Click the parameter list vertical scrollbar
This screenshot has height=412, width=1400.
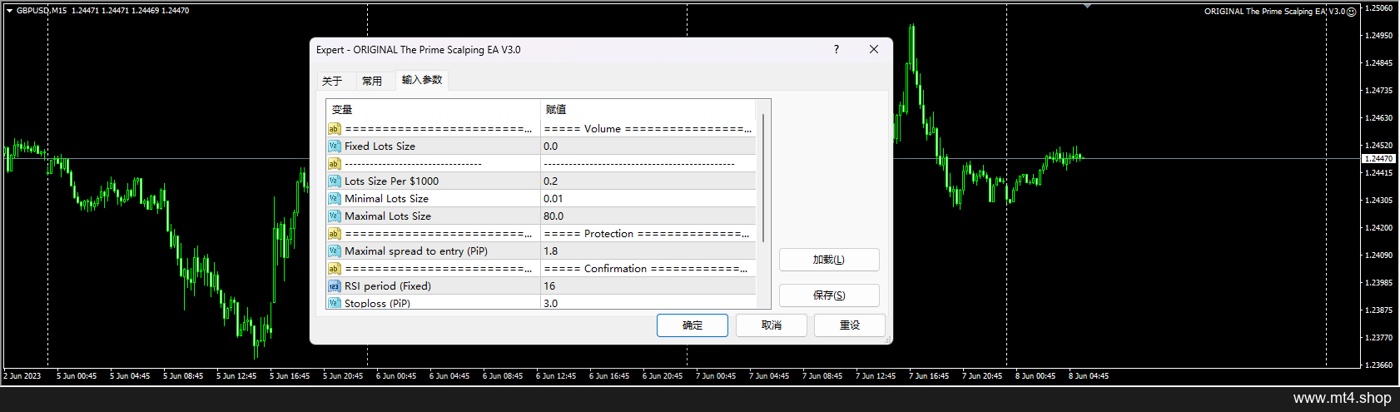point(763,179)
